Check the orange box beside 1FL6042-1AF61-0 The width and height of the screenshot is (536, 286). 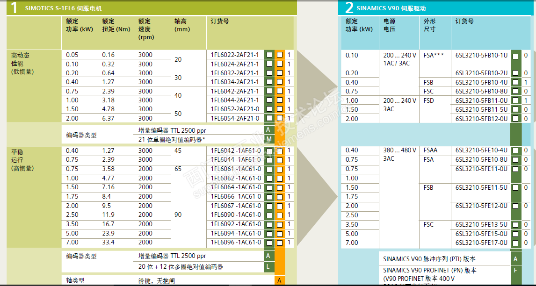280,150
